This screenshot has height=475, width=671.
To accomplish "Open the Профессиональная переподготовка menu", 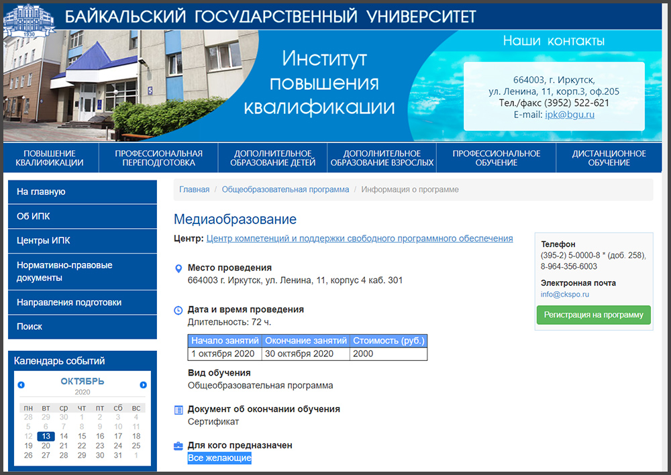I will click(159, 158).
